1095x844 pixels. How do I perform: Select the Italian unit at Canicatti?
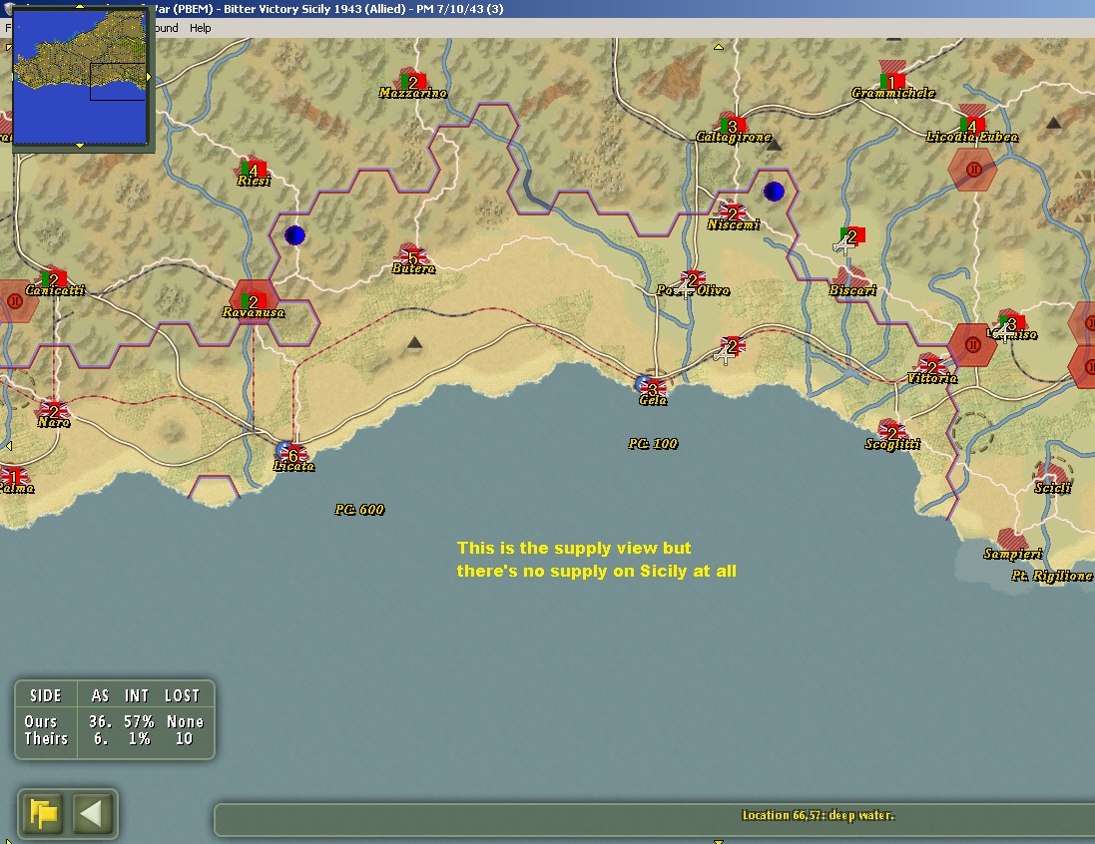coord(54,278)
